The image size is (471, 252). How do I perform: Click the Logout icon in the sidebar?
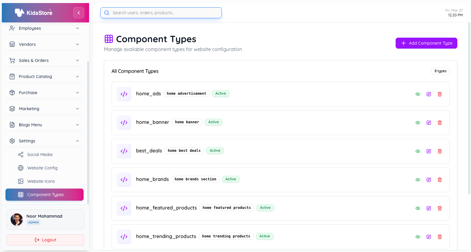click(37, 240)
